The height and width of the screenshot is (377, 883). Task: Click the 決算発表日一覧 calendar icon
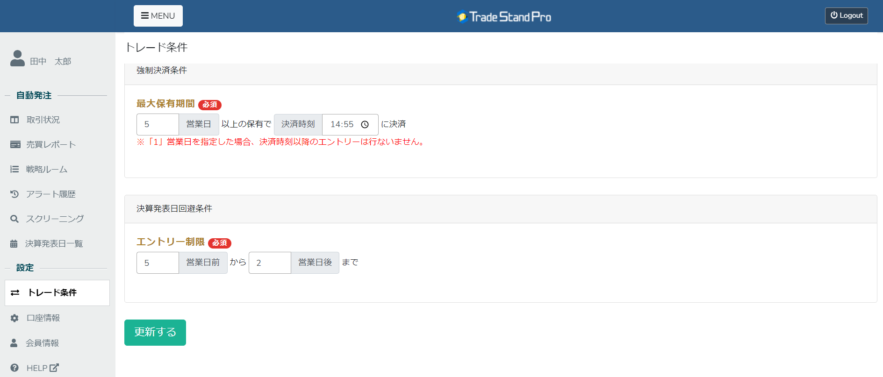coord(14,244)
